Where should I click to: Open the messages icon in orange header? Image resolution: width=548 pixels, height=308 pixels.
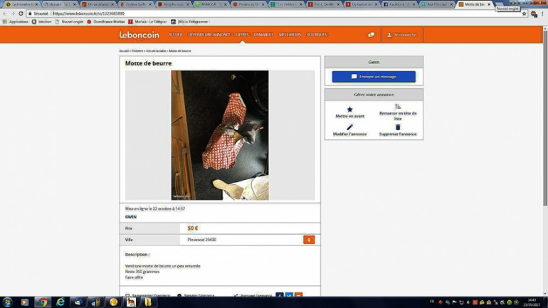371,35
